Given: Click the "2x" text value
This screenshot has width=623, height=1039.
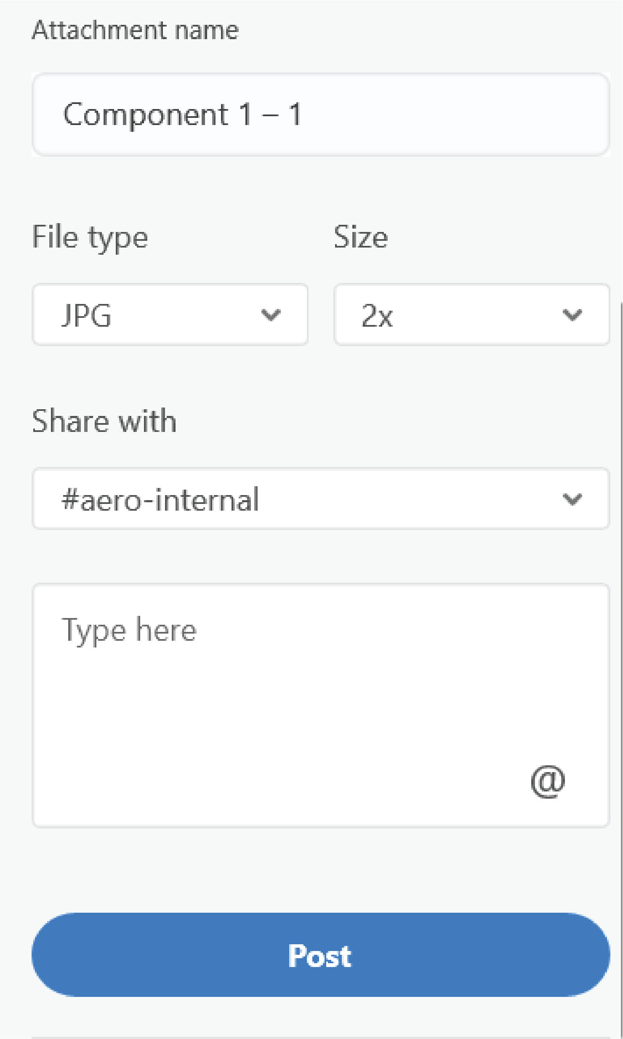Looking at the screenshot, I should [x=377, y=316].
